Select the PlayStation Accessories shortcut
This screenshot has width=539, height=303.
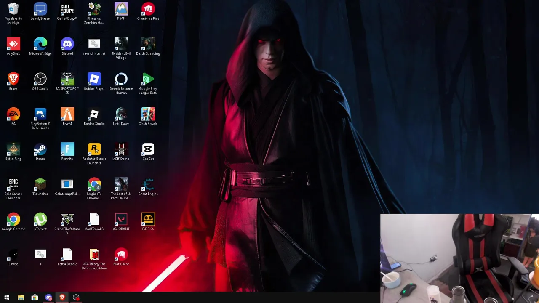click(x=40, y=114)
